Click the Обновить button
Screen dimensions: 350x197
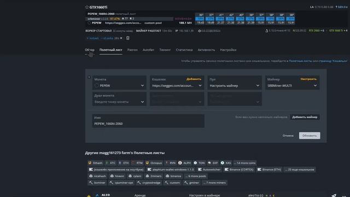point(310,136)
